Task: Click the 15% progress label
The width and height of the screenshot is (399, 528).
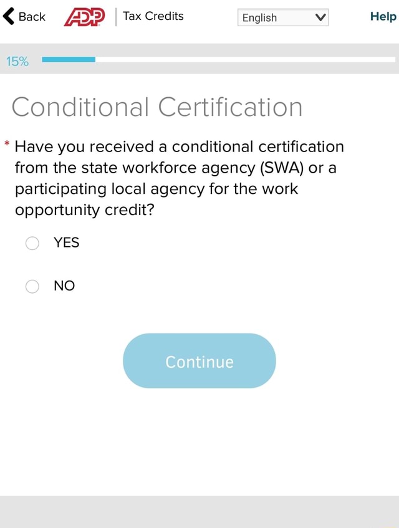Action: coord(17,61)
